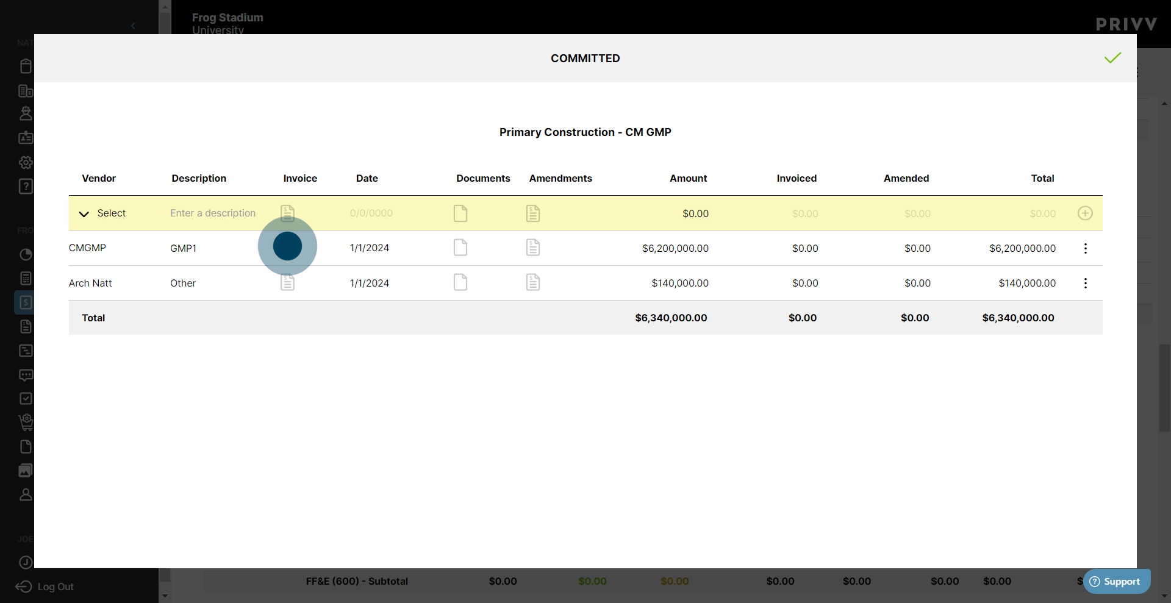The width and height of the screenshot is (1171, 603).
Task: Confirm with the green checkmark icon
Action: click(x=1112, y=58)
